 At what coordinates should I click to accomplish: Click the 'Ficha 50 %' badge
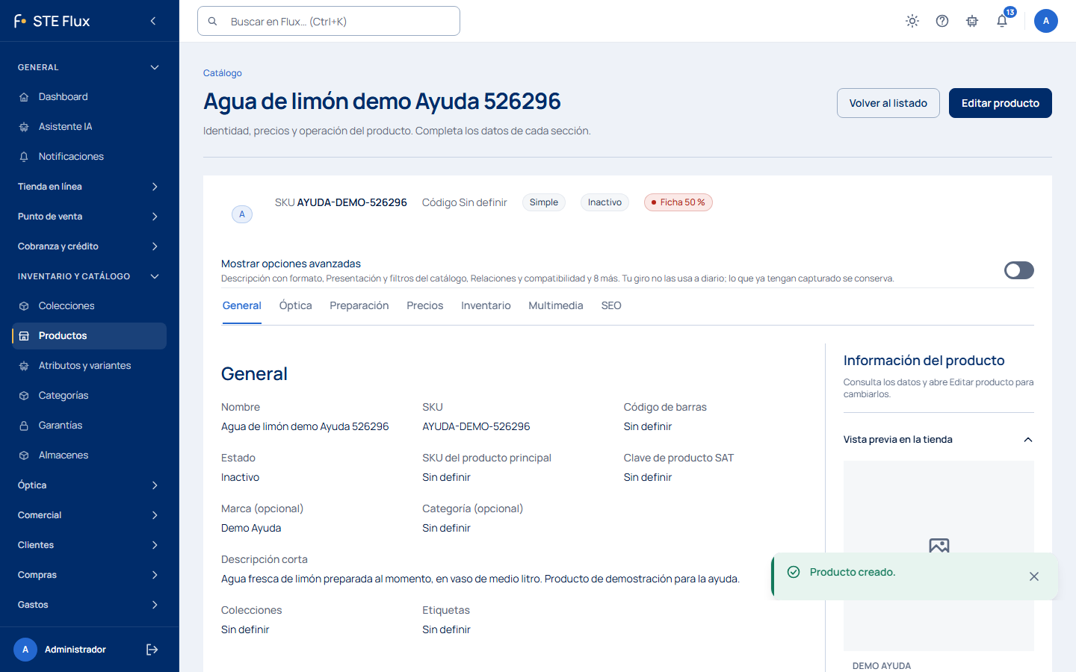pos(678,202)
